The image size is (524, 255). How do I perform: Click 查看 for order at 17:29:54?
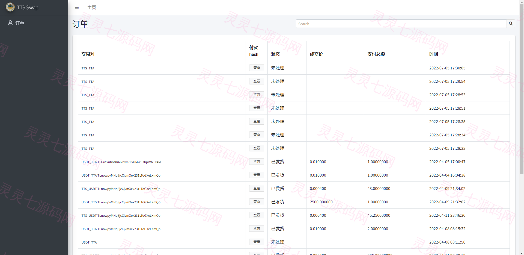(x=257, y=81)
